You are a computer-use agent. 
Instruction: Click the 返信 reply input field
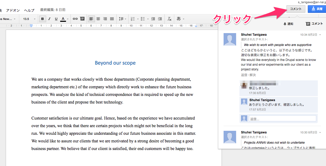(282, 119)
